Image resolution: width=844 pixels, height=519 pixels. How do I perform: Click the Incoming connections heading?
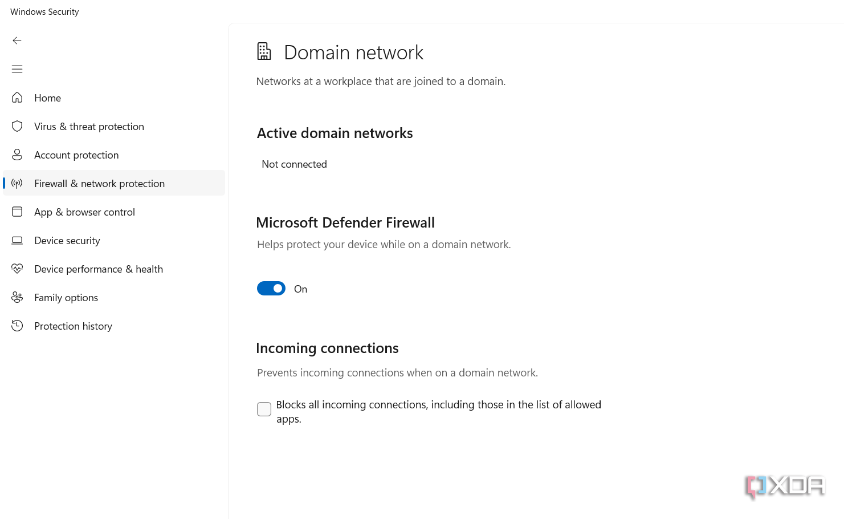click(327, 348)
